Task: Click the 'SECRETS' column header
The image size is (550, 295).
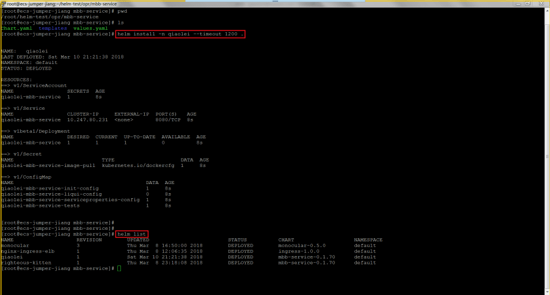Action: tap(78, 91)
